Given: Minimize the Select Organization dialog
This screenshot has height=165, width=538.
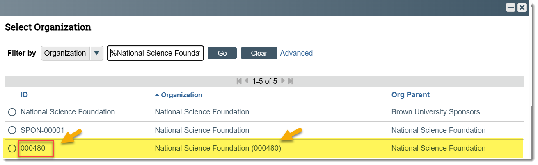Looking at the screenshot, I should [511, 7].
